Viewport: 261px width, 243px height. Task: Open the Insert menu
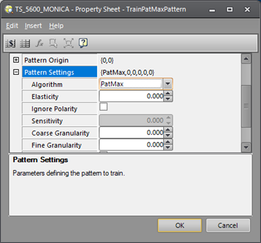(33, 26)
